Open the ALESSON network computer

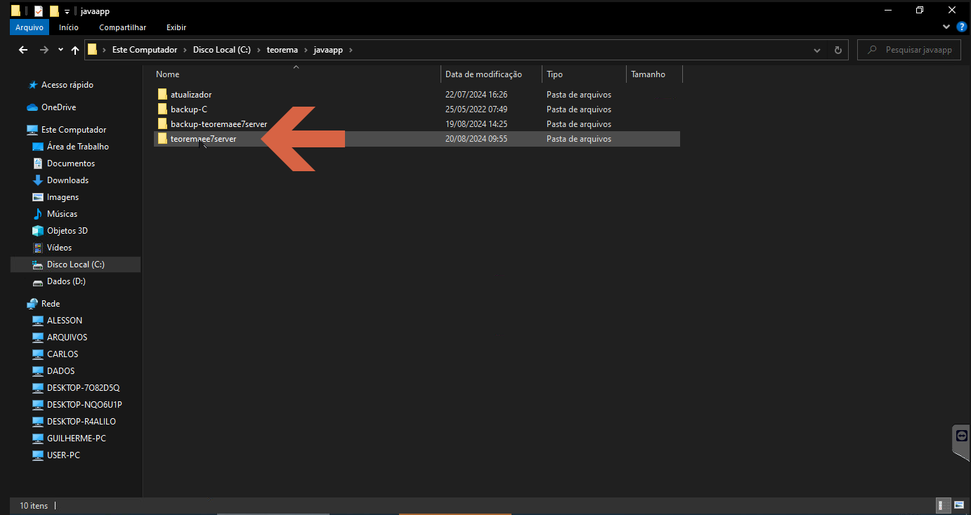point(65,321)
